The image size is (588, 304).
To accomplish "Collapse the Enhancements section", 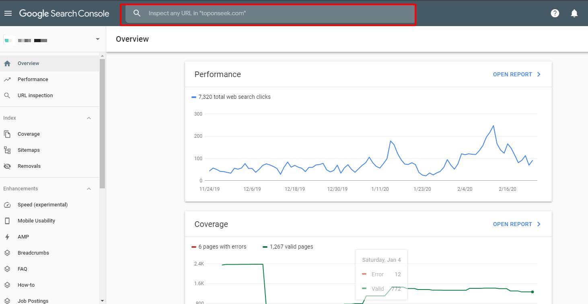I will click(89, 189).
